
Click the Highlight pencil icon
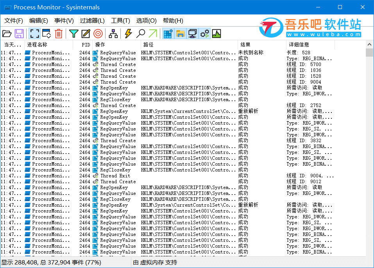[x=86, y=34]
